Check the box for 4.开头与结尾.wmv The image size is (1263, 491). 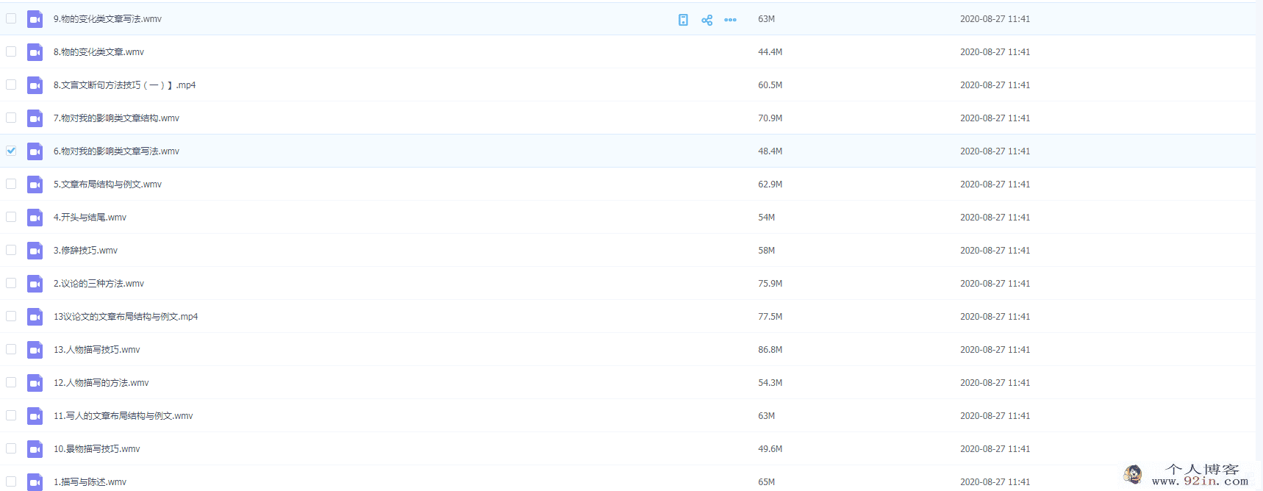(x=11, y=217)
